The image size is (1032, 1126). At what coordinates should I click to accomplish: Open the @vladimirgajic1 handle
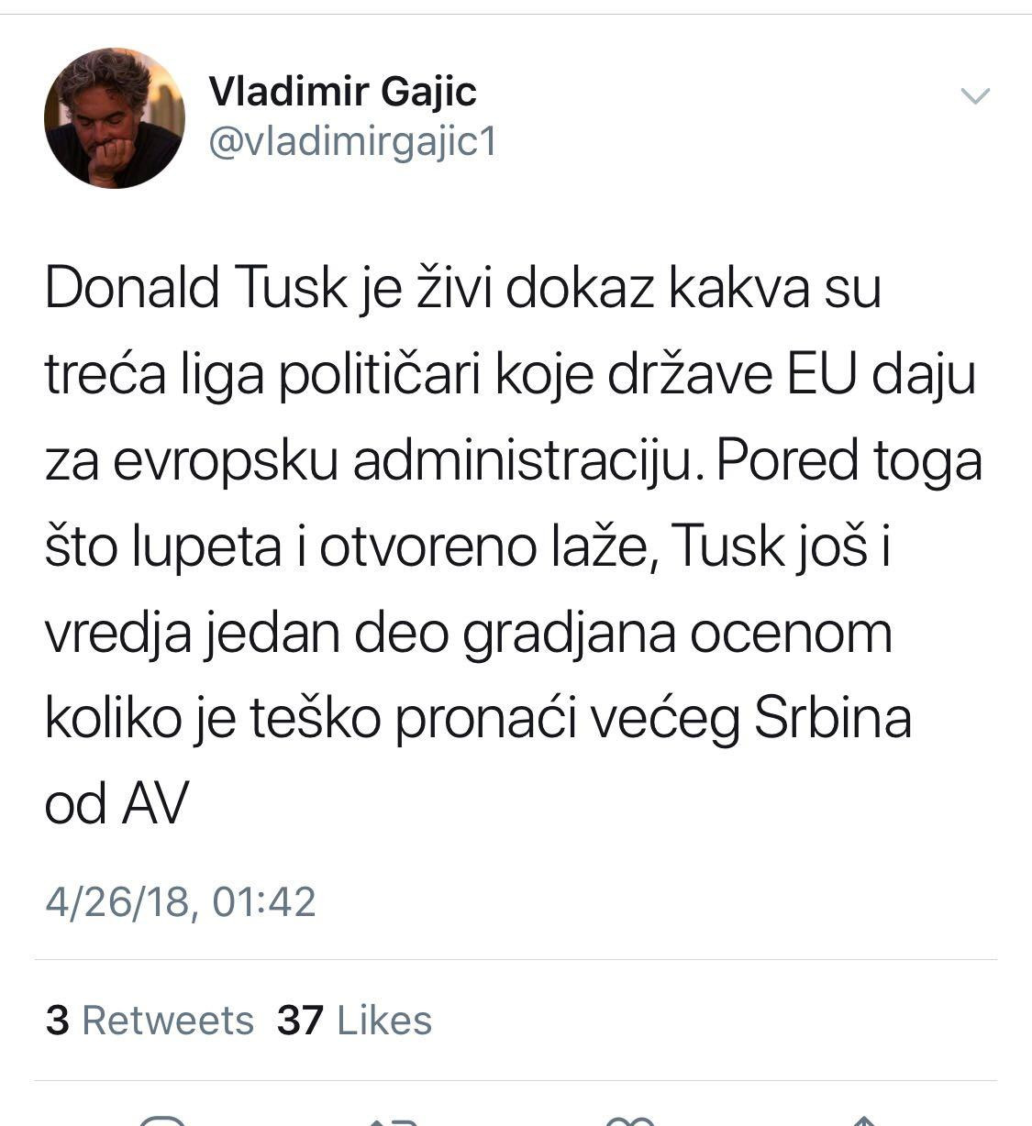[x=353, y=142]
